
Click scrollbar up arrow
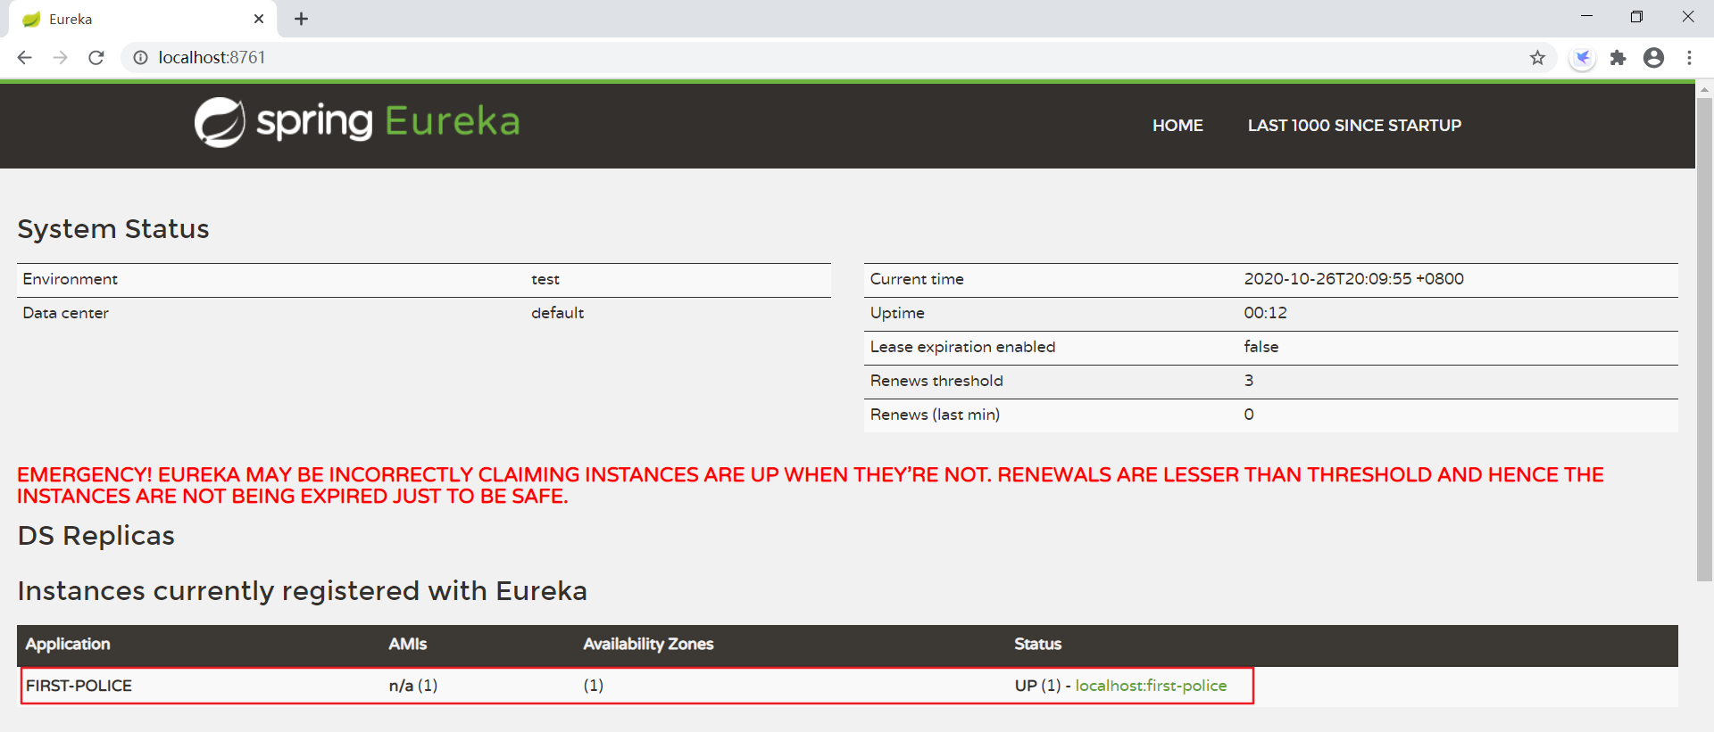click(x=1704, y=89)
